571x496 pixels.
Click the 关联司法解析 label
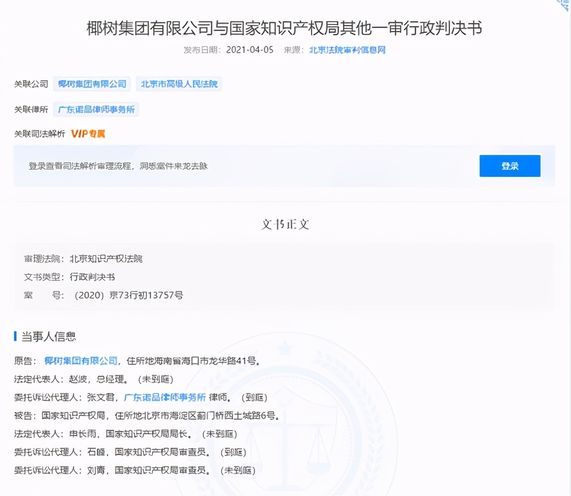tap(39, 134)
